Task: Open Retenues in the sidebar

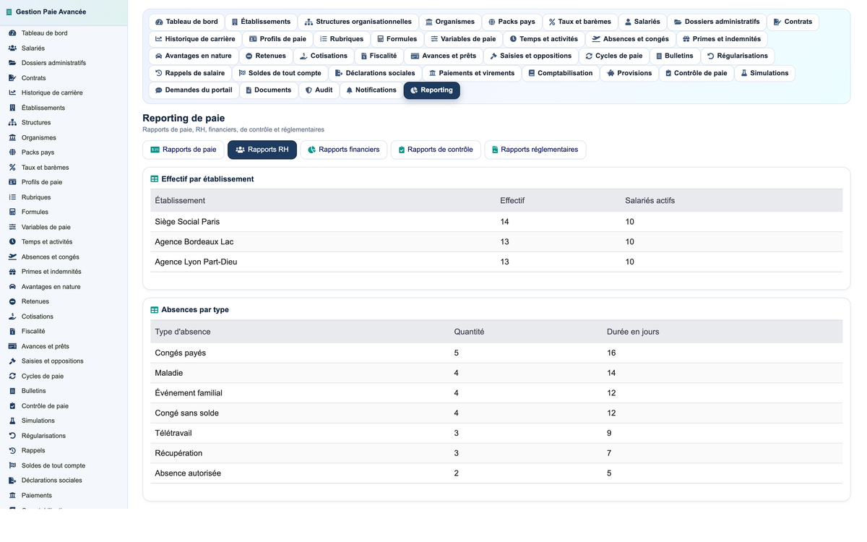Action: coord(64,301)
